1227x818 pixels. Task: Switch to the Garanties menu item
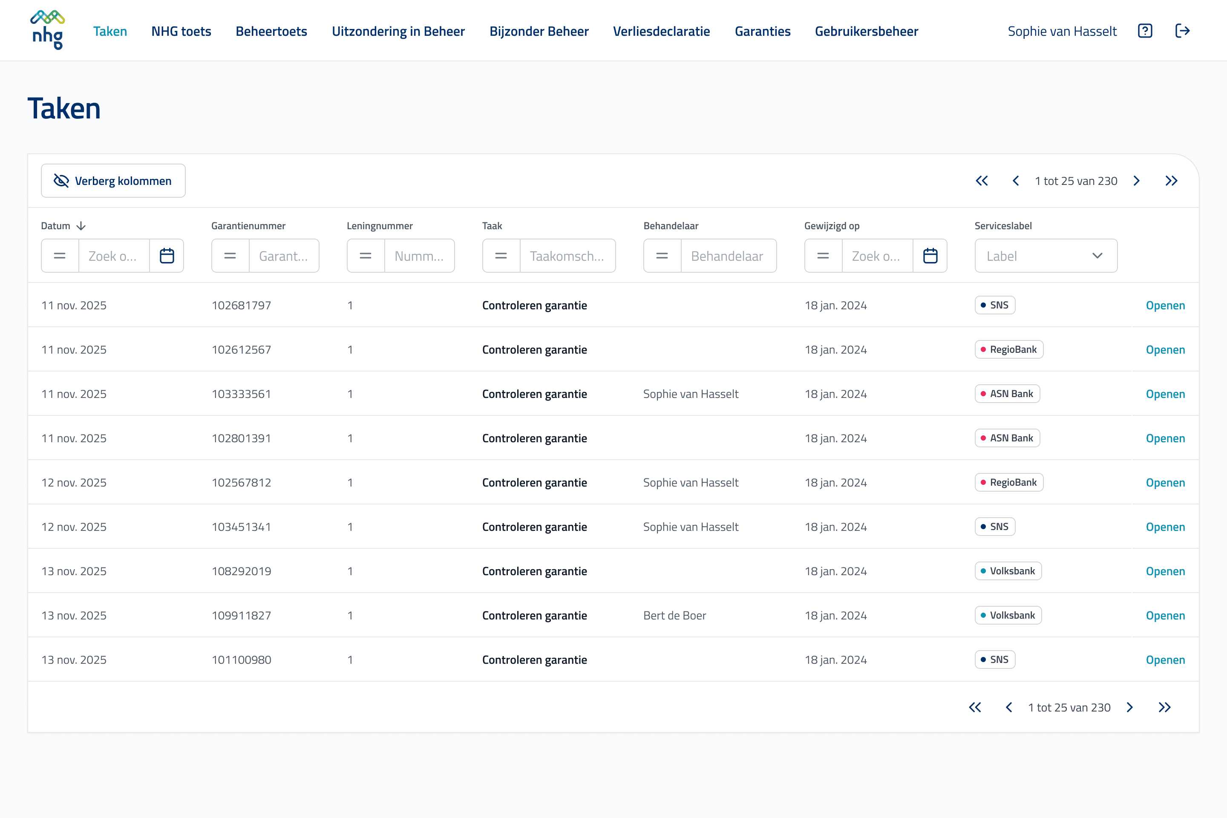[763, 31]
